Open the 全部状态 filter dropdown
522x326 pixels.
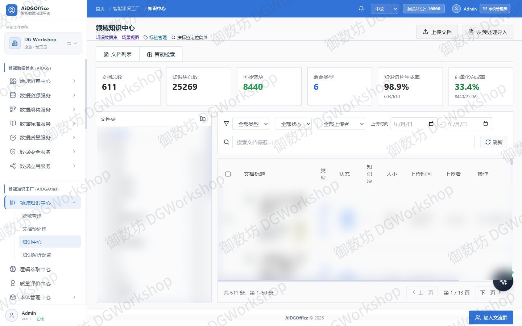pos(293,124)
